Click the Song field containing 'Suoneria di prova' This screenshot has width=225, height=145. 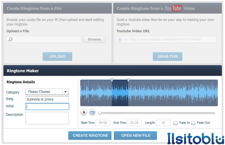tap(47, 99)
